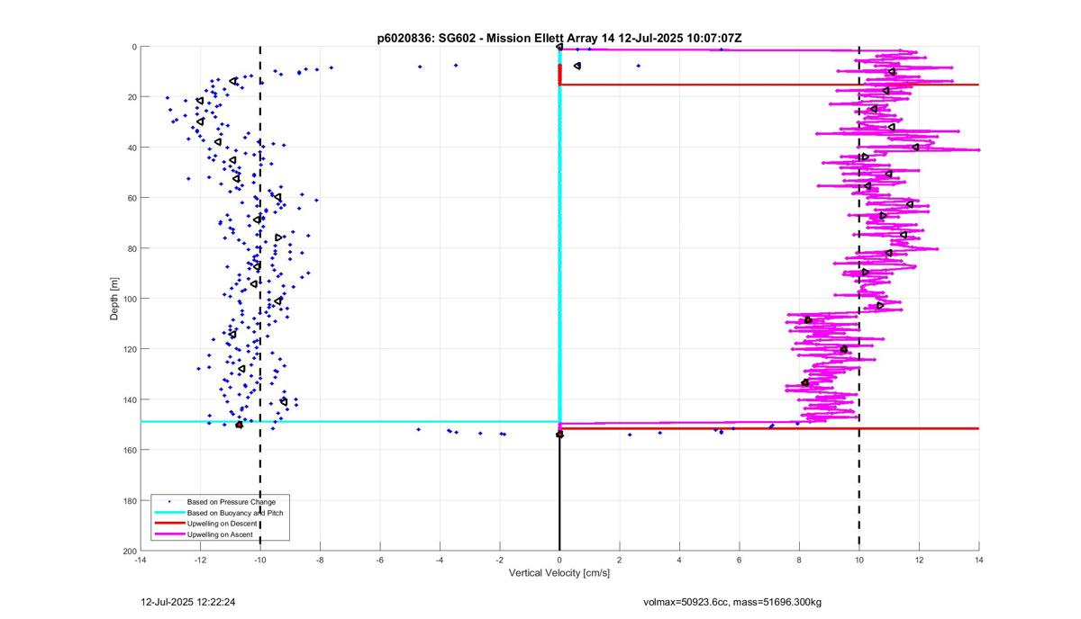Click depth axis tick label 60
The height and width of the screenshot is (619, 1081).
coord(131,198)
